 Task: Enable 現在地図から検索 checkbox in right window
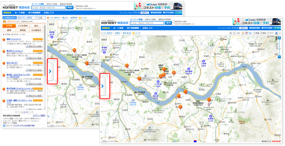click(174, 22)
